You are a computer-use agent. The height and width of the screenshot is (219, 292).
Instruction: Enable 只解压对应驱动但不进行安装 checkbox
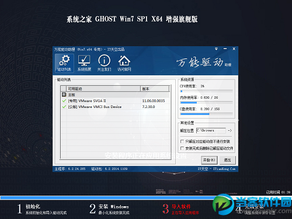(x=182, y=141)
